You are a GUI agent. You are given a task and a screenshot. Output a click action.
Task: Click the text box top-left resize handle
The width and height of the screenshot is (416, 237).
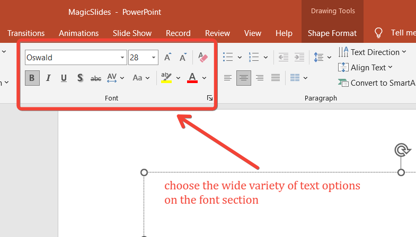(x=144, y=172)
